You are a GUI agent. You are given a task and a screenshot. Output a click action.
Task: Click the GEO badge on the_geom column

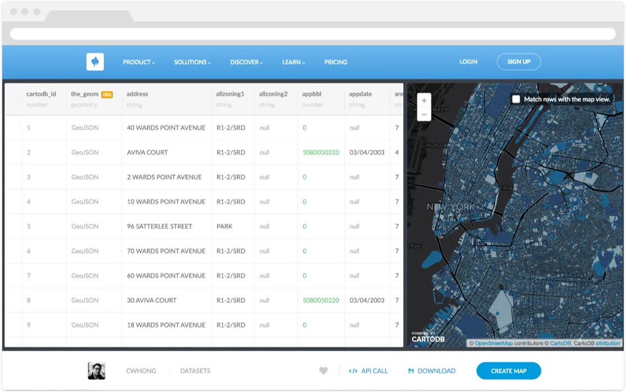tap(107, 94)
